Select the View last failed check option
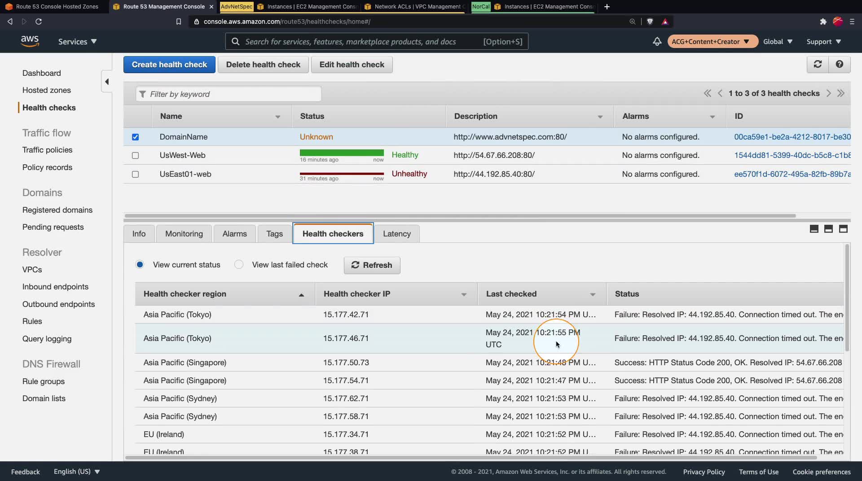Screen dimensions: 862x481 239,265
